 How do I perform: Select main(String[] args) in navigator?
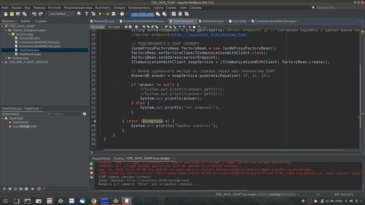click(x=25, y=126)
